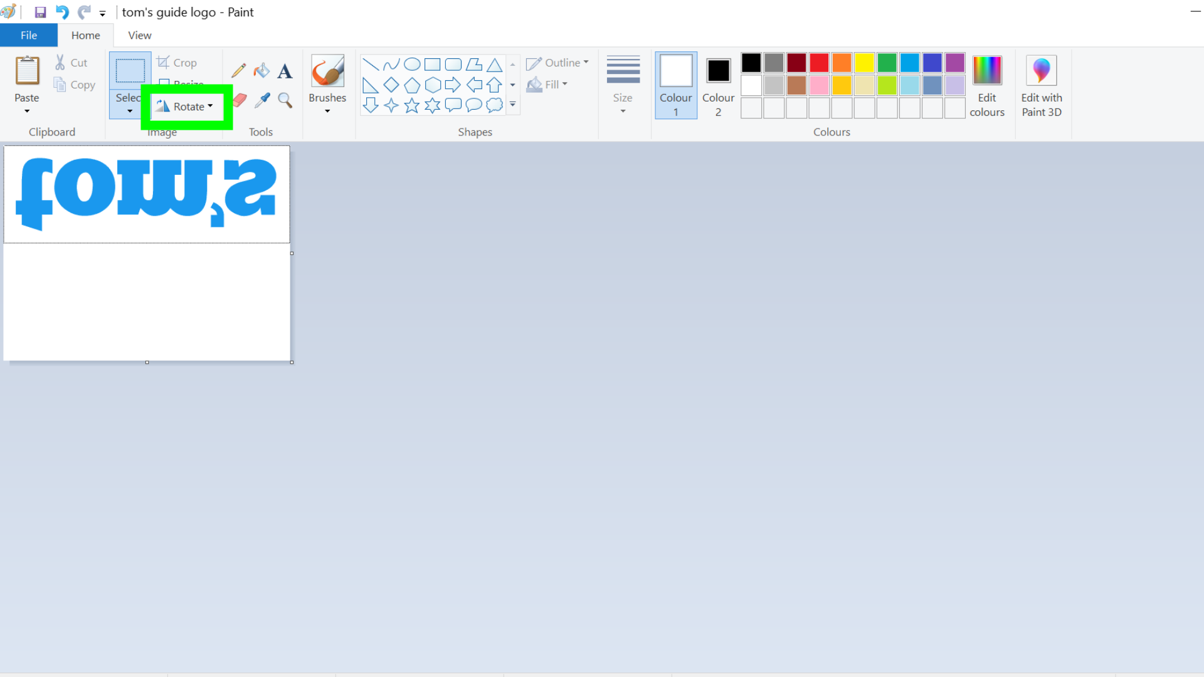1204x677 pixels.
Task: Select the Eraser tool
Action: [239, 99]
